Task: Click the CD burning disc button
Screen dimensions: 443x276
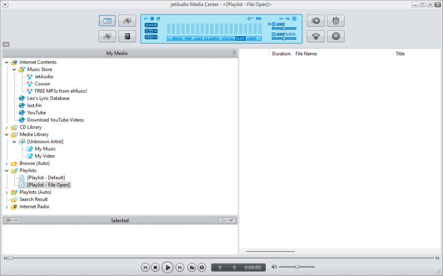Action: [315, 21]
